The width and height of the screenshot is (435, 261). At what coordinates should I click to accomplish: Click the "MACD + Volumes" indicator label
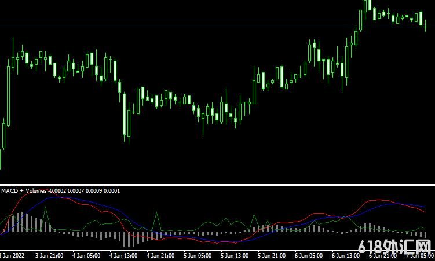(24, 191)
